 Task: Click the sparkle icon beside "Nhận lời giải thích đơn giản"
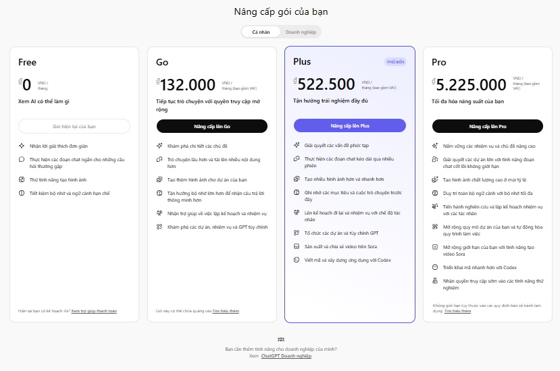coord(22,146)
